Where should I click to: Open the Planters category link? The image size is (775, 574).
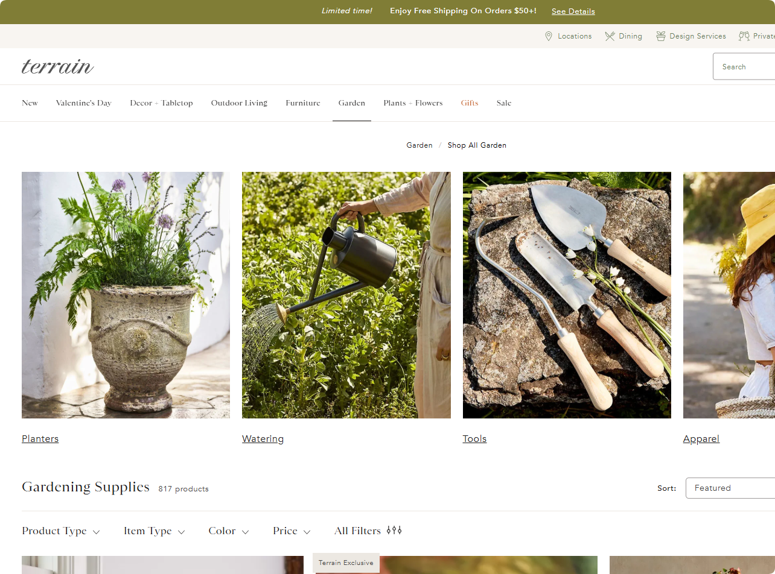coord(40,439)
